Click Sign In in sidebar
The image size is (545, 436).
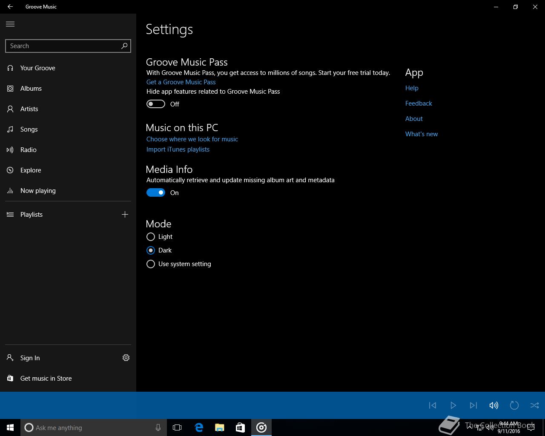pyautogui.click(x=57, y=358)
